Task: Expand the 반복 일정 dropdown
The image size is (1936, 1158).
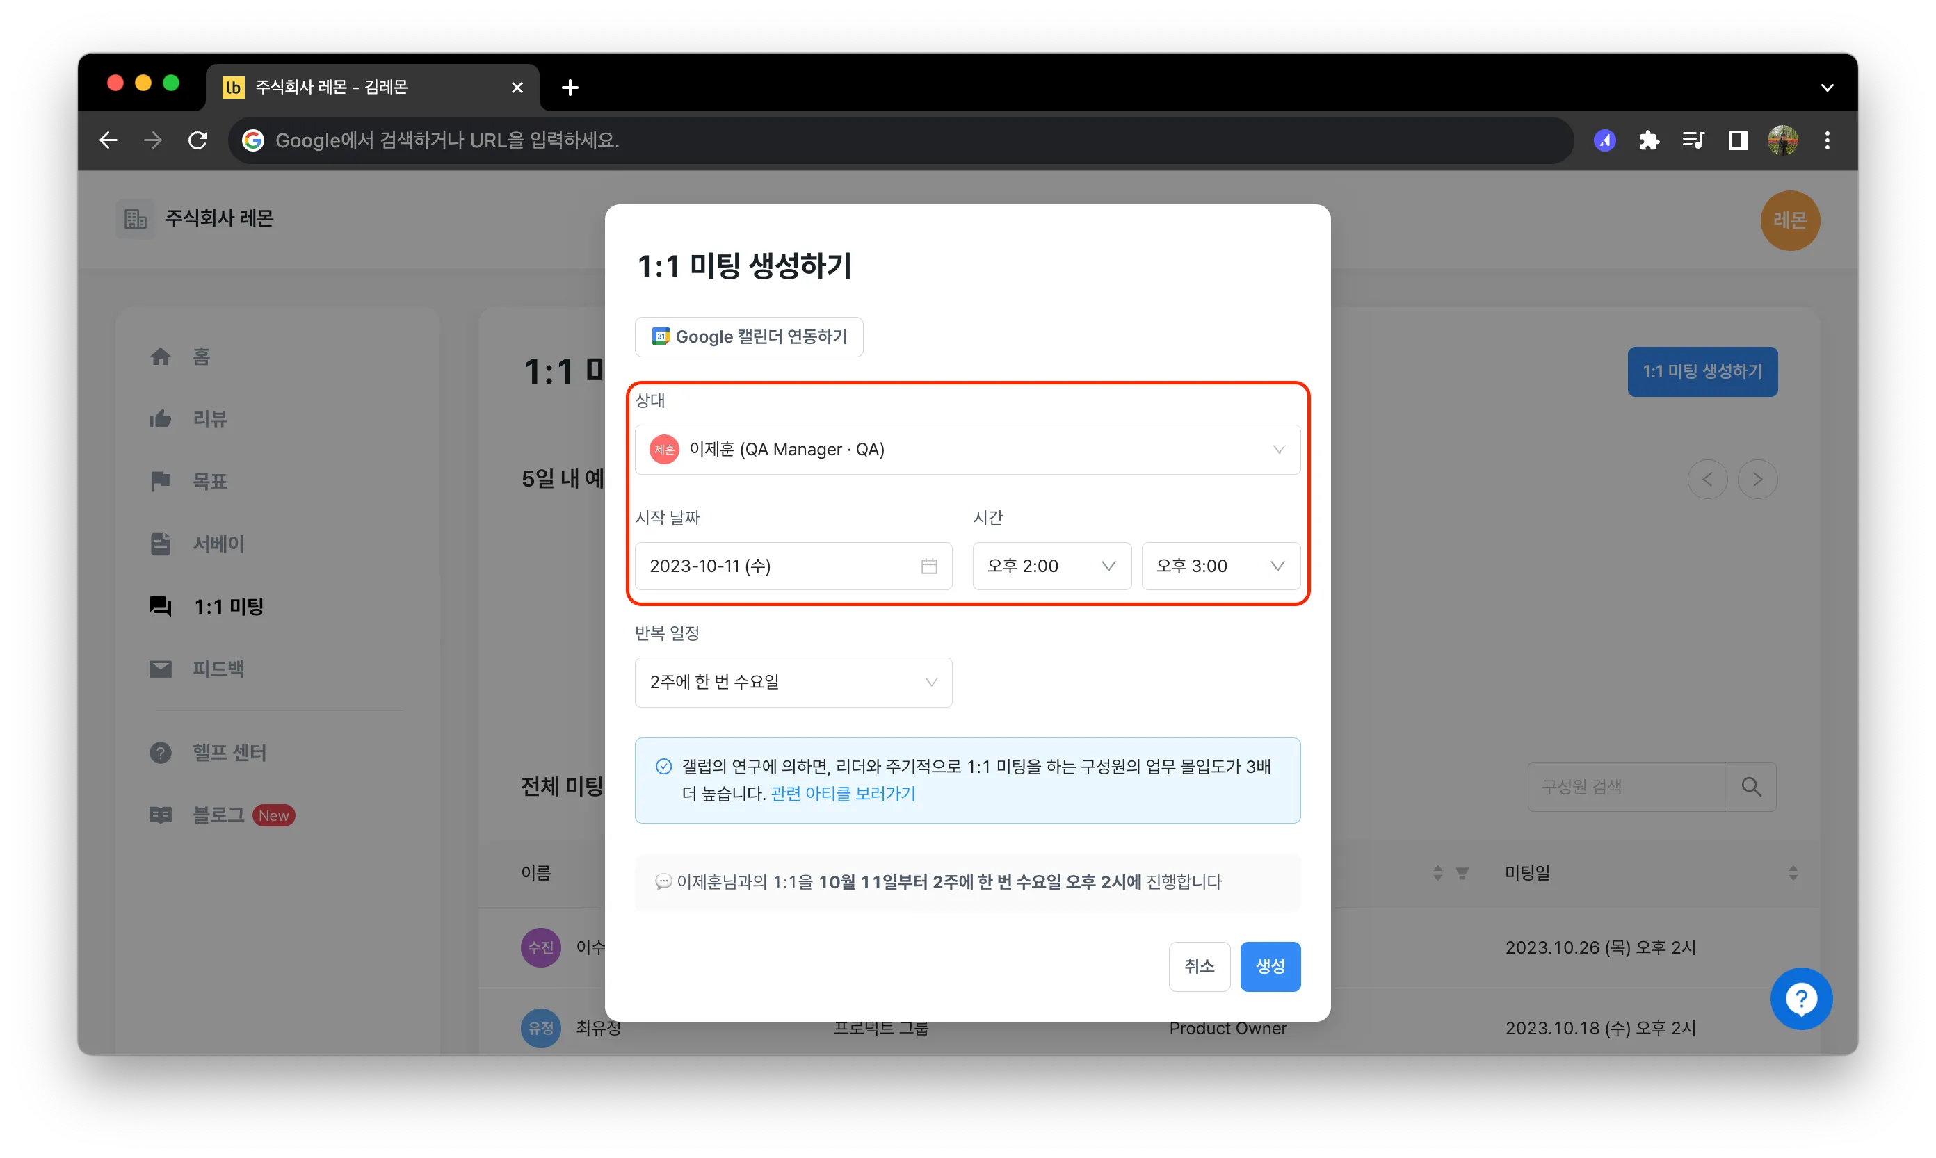Action: (x=793, y=682)
